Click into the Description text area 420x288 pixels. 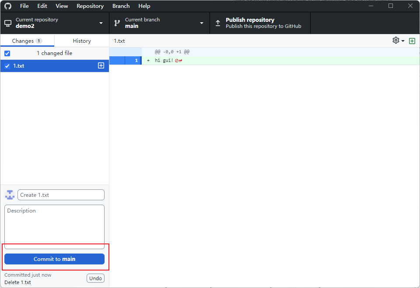pyautogui.click(x=54, y=226)
